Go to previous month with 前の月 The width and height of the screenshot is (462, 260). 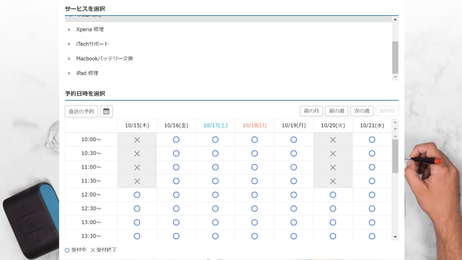coord(311,111)
